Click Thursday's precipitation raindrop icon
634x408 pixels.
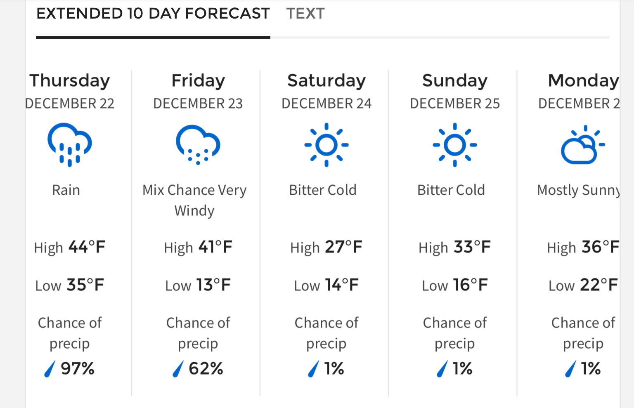pyautogui.click(x=50, y=369)
